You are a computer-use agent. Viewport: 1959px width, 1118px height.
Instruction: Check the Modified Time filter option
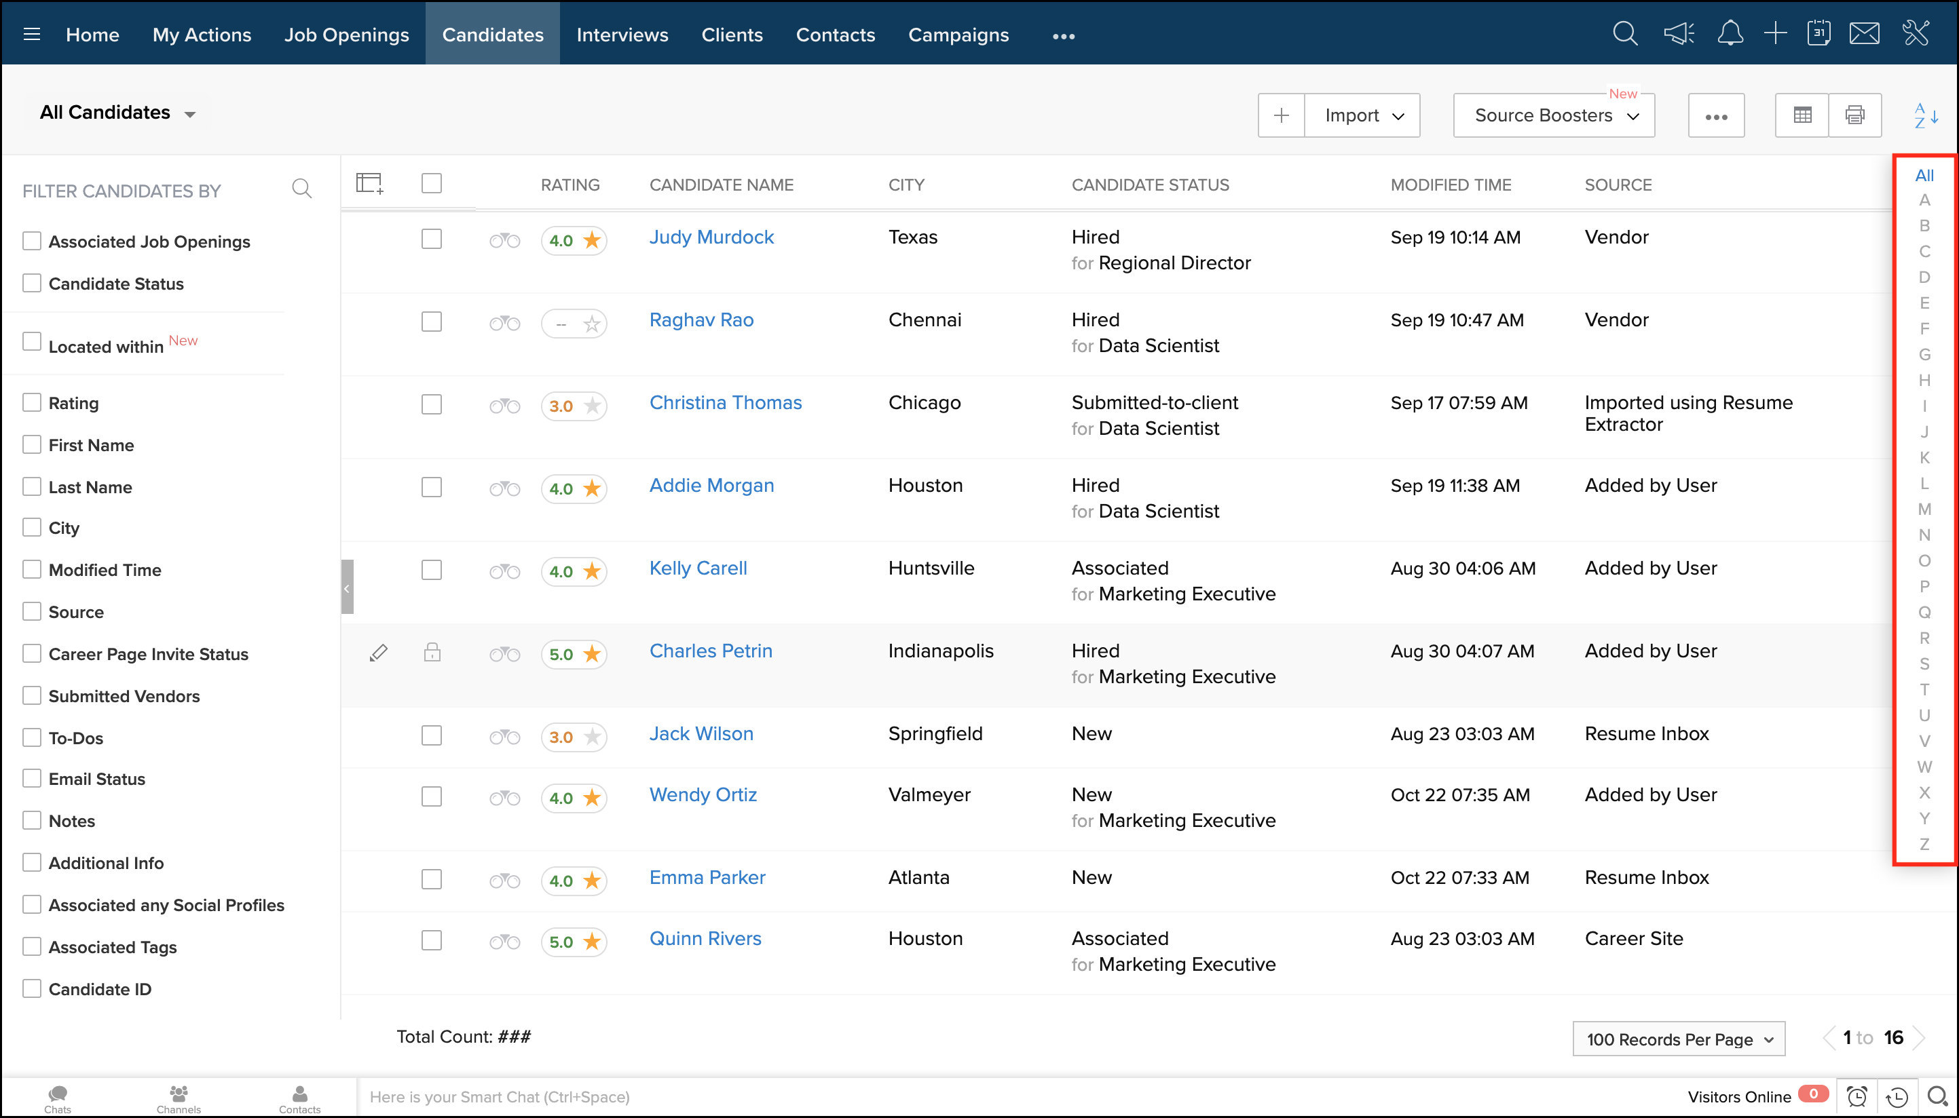coord(31,570)
